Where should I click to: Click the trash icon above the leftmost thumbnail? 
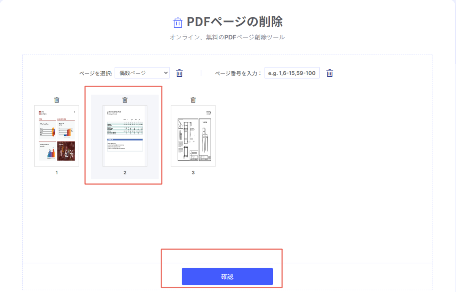[x=56, y=100]
